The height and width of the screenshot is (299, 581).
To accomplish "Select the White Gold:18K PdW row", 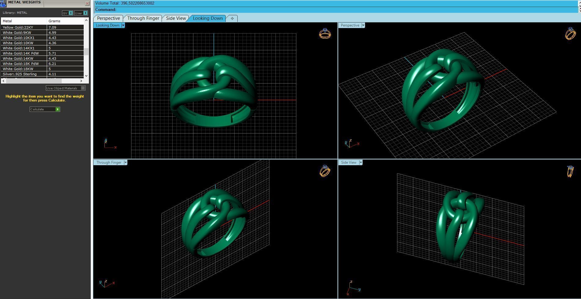I will pos(42,64).
